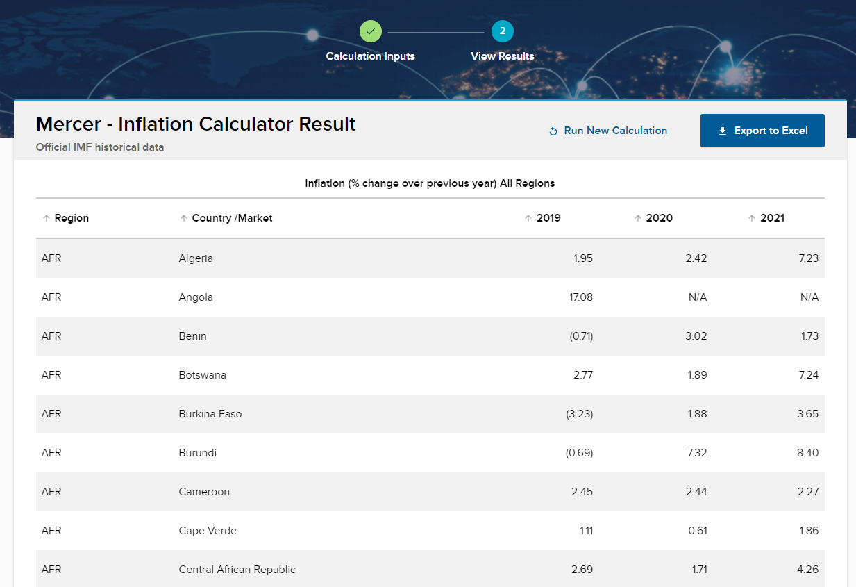Click the sort arrow beside 2020 column

tap(638, 217)
